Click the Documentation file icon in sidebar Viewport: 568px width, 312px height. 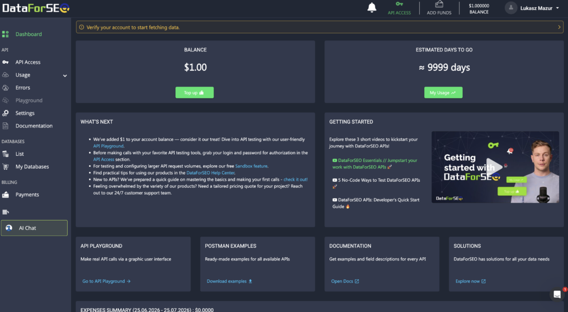[6, 126]
